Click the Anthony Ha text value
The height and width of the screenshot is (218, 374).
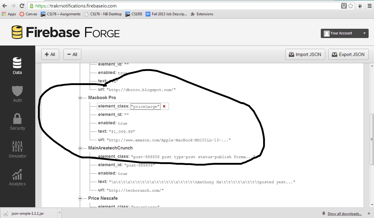pyautogui.click(x=202, y=182)
